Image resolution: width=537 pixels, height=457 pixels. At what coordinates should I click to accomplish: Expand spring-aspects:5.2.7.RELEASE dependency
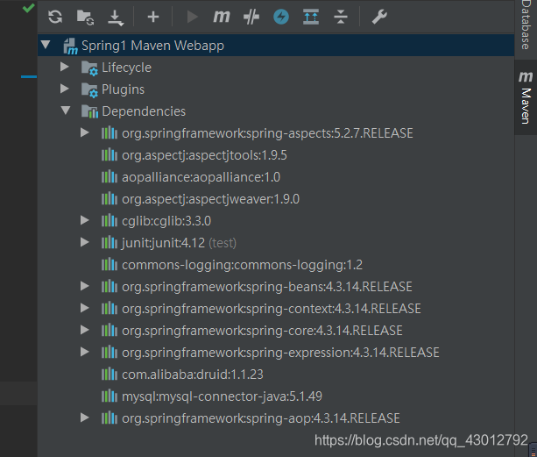click(85, 132)
